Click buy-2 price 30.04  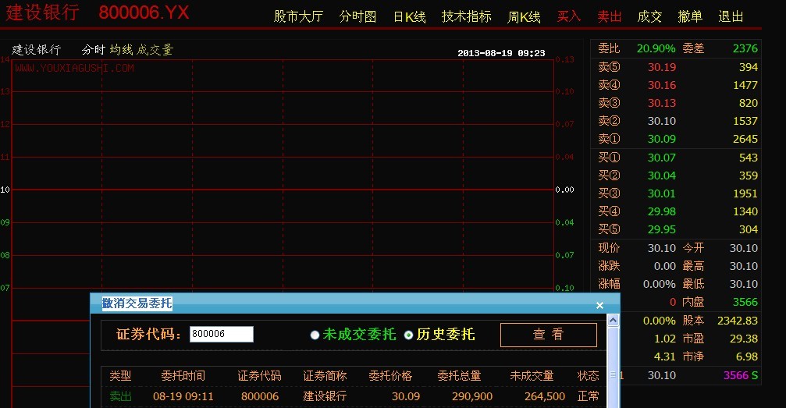(662, 176)
